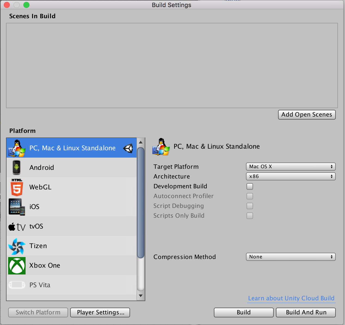
Task: Click the platform icon in the settings header
Action: [x=161, y=147]
